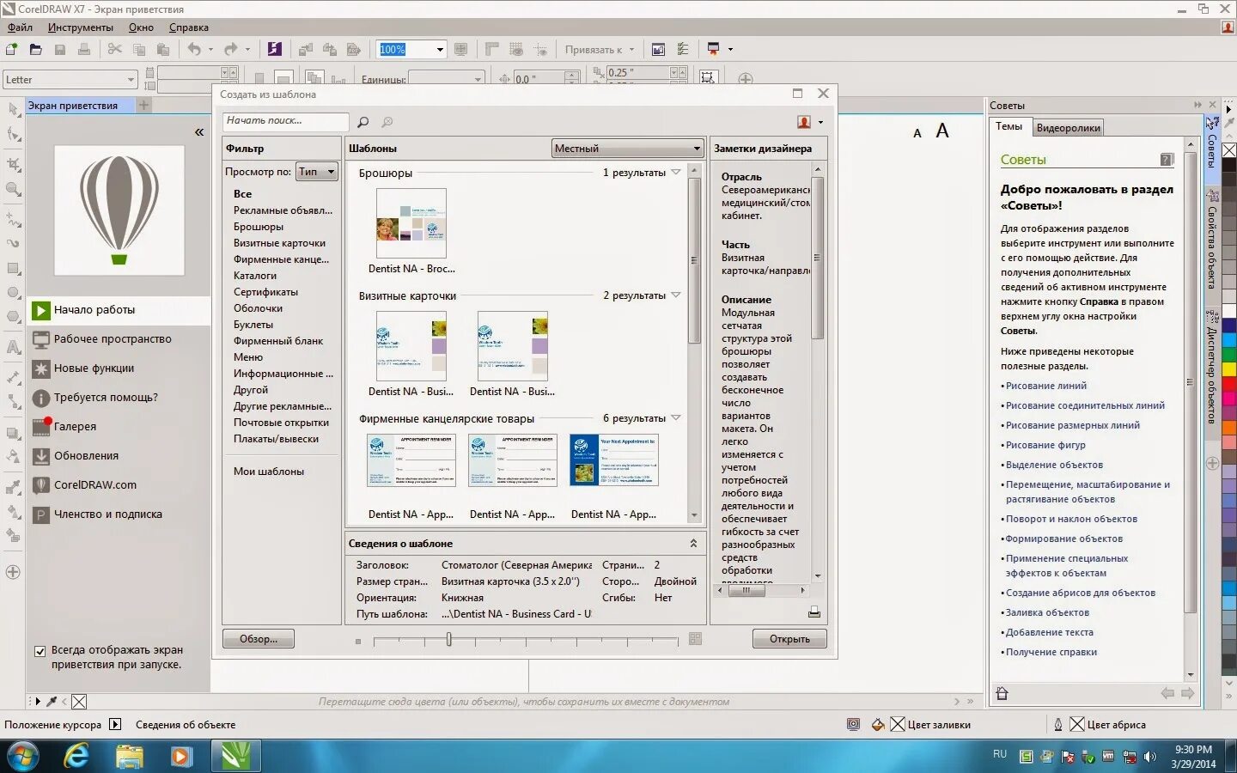Select the Interactive Fill tool in toolbox
The image size is (1237, 773).
pyautogui.click(x=13, y=512)
